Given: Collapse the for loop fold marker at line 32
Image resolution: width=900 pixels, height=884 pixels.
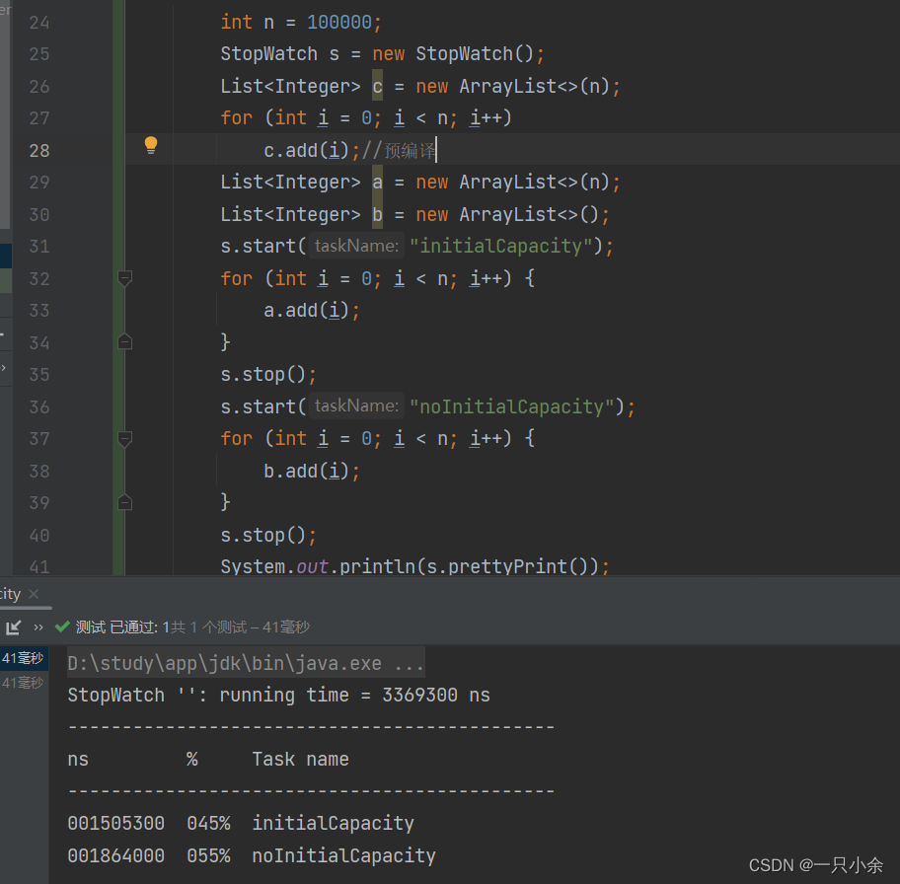Looking at the screenshot, I should coord(124,278).
